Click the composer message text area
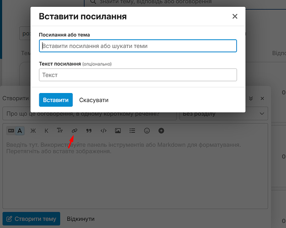This screenshot has height=228, width=286. pos(135,173)
